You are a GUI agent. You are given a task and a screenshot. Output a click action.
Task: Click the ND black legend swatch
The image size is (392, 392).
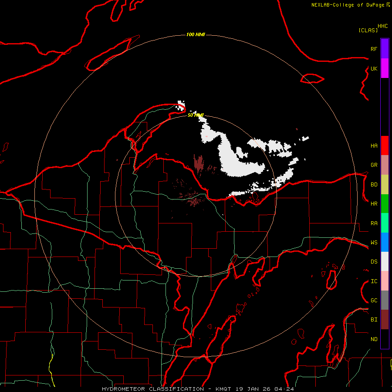385,339
